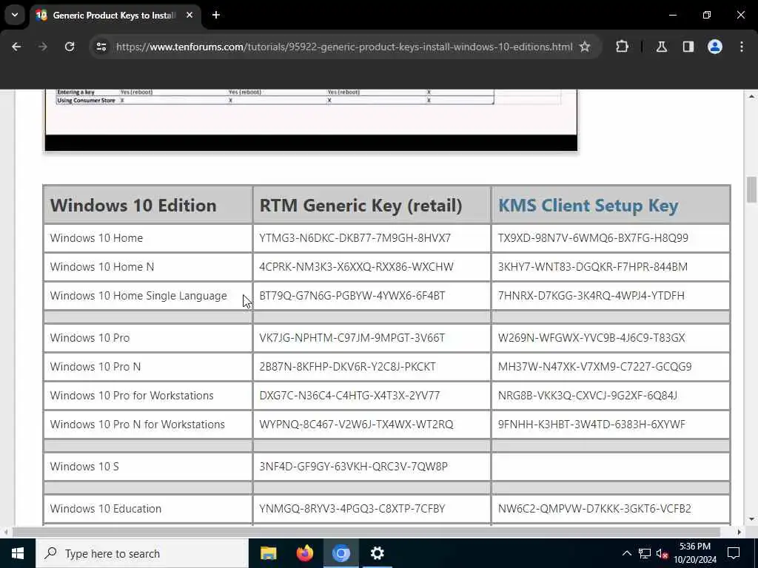Open the Chrome profile avatar
This screenshot has width=758, height=568.
coord(715,47)
